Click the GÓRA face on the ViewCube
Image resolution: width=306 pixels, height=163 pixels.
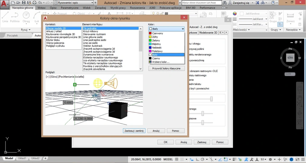[x=290, y=57]
